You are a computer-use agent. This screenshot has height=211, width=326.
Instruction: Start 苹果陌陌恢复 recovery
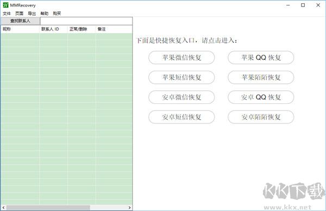click(261, 77)
